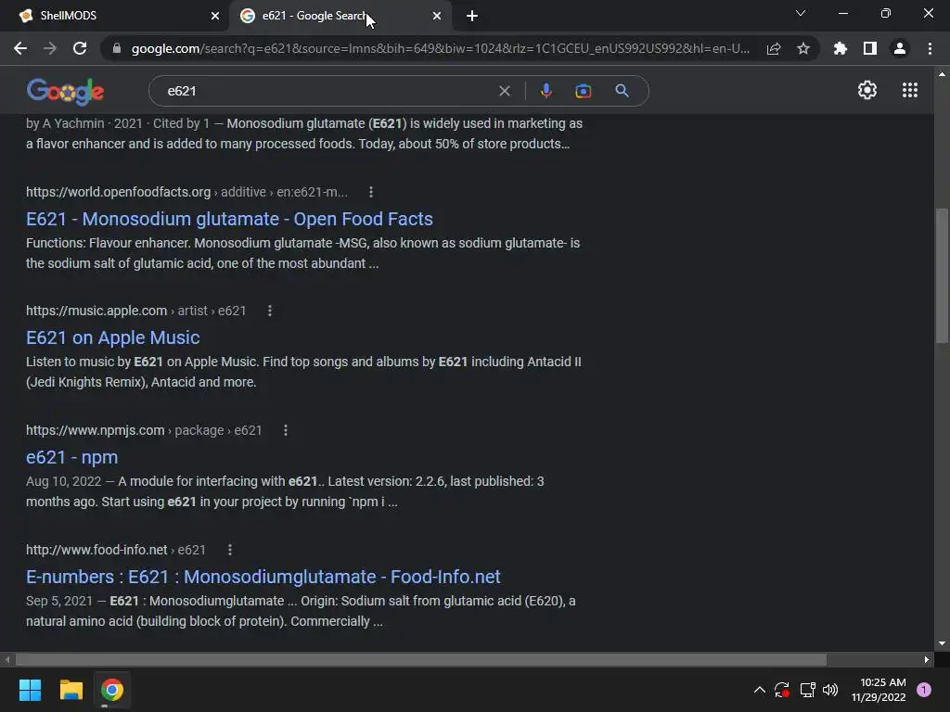Open network display tray icon

(807, 690)
